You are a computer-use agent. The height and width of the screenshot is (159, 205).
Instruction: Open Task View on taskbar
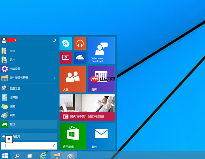[x=30, y=156]
